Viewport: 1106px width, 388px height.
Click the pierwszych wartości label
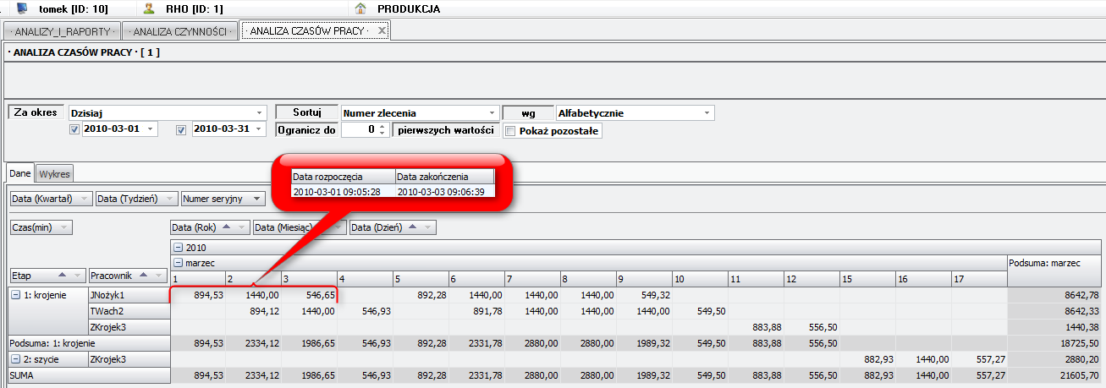point(444,130)
